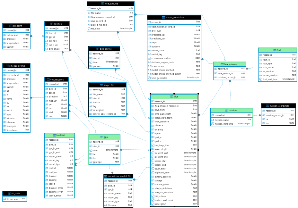Click the table icon in output_predictions header
Viewport: 298px width, 208px height.
tap(163, 17)
